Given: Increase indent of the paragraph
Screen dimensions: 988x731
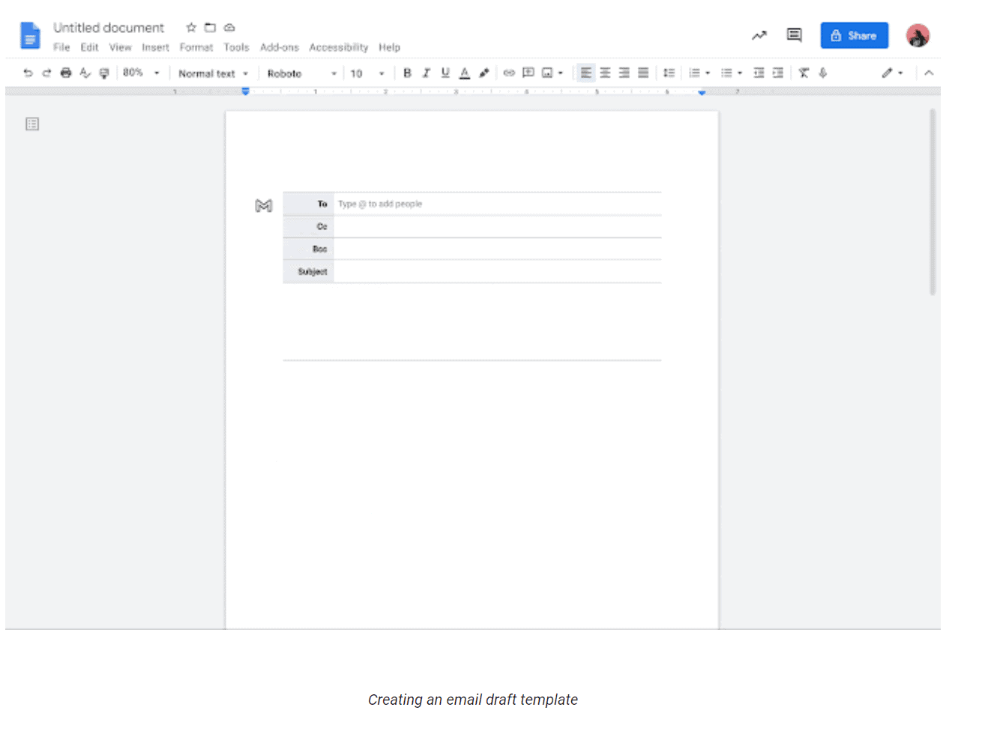Looking at the screenshot, I should click(778, 73).
